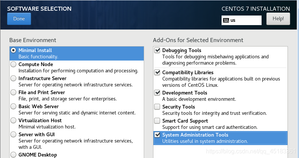Pick the Virtualization Host radio button
The image size is (299, 158).
[14, 120]
